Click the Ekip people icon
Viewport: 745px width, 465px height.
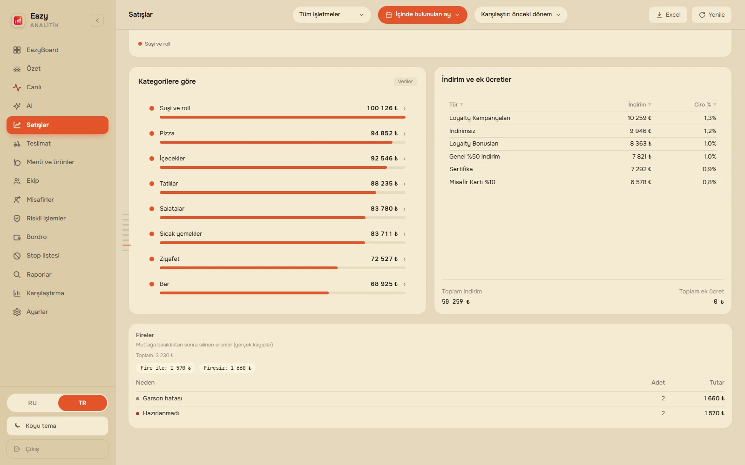[17, 181]
